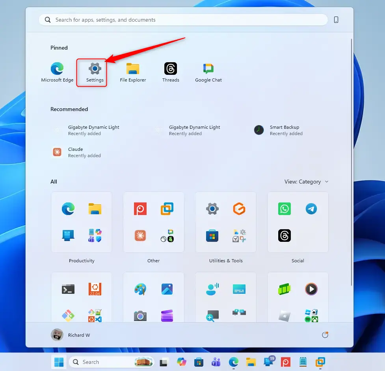Launch WhatsApp in the Social category

(x=285, y=209)
